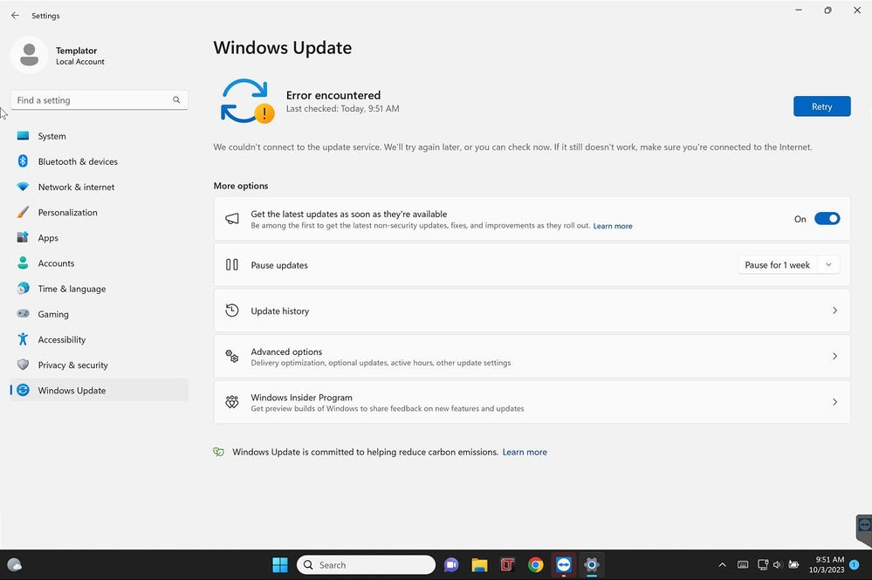Click the search magnifier in Find a setting

[176, 100]
